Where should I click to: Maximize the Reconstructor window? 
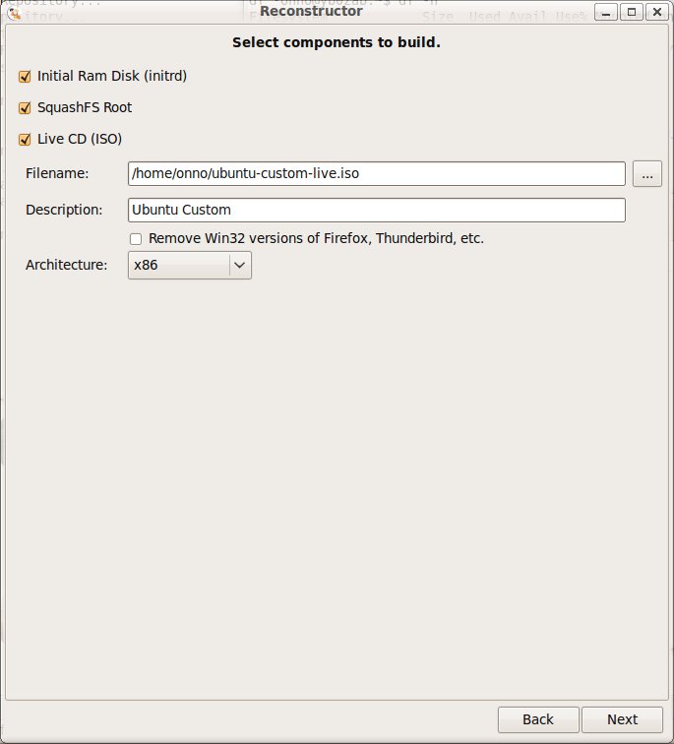click(x=632, y=12)
